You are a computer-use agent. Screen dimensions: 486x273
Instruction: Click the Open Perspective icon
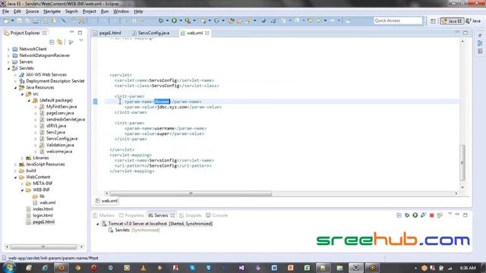(433, 21)
